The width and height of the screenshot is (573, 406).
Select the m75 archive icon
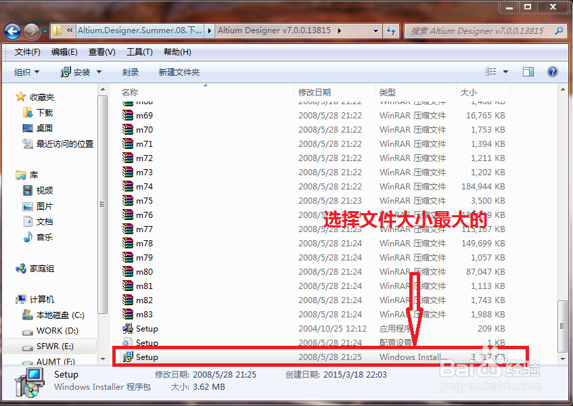click(128, 200)
